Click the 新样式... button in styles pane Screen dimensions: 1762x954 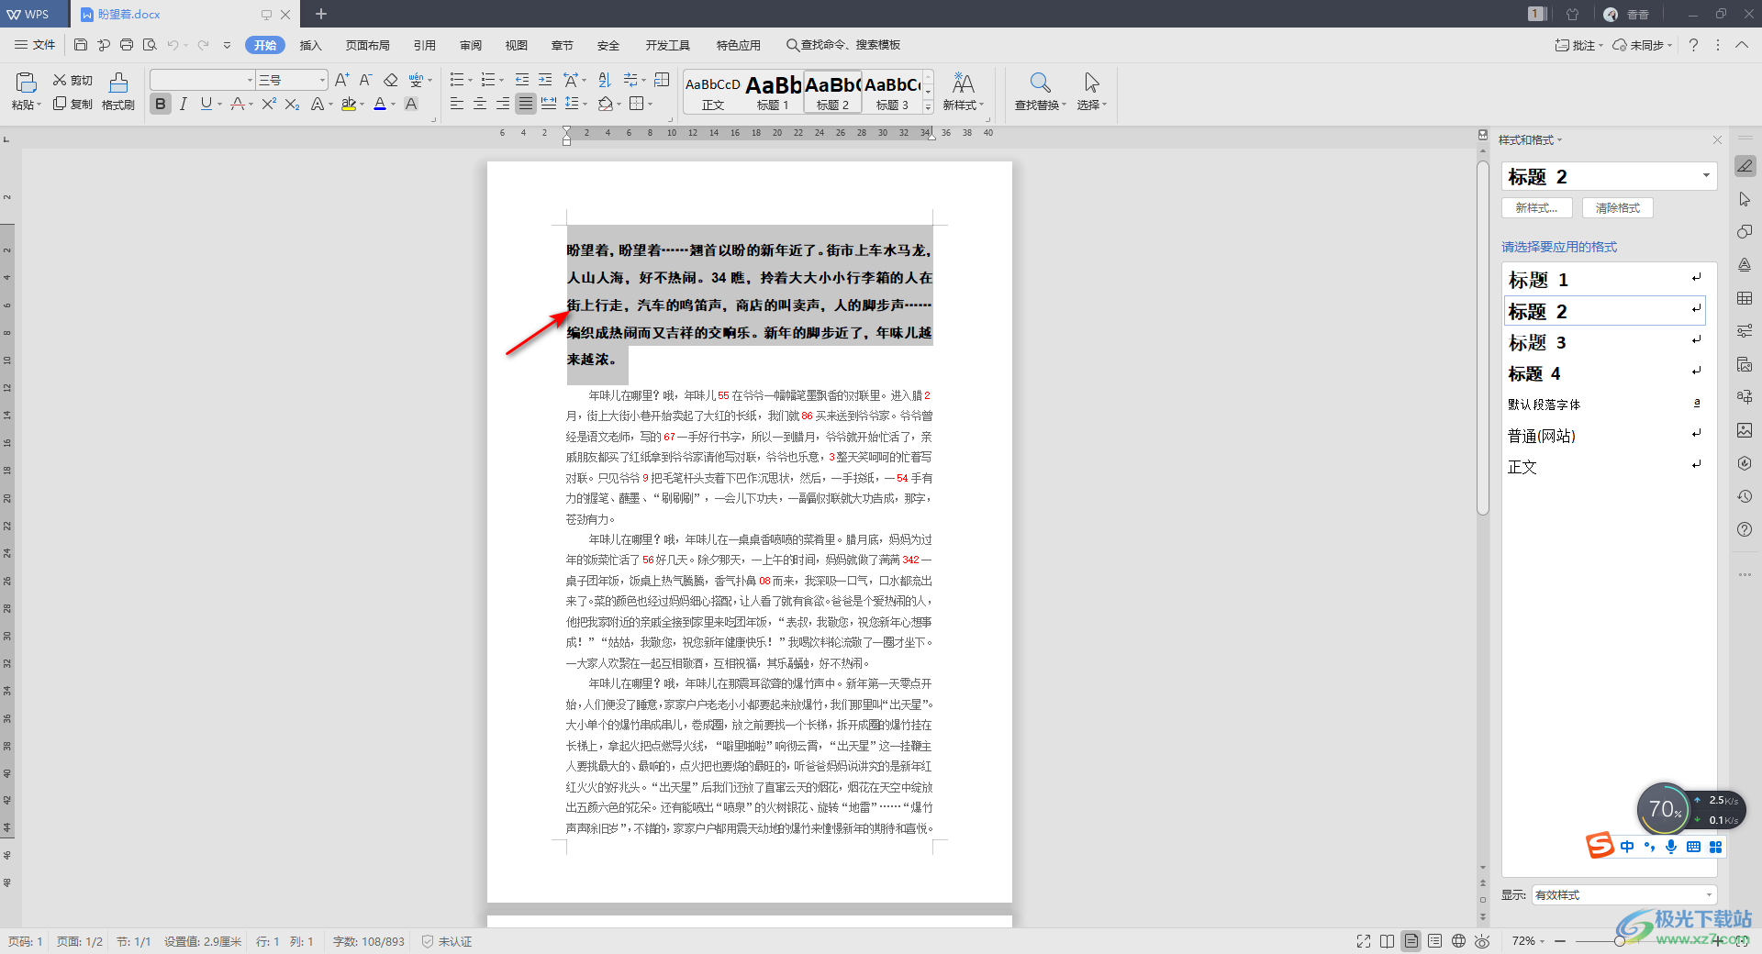click(x=1537, y=208)
